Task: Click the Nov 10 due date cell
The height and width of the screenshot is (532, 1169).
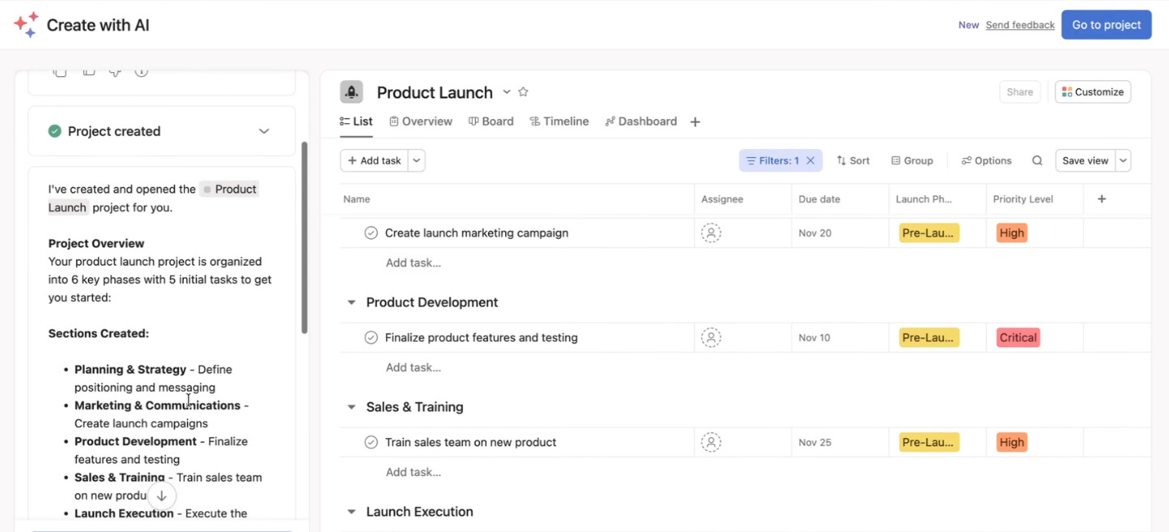Action: (840, 338)
